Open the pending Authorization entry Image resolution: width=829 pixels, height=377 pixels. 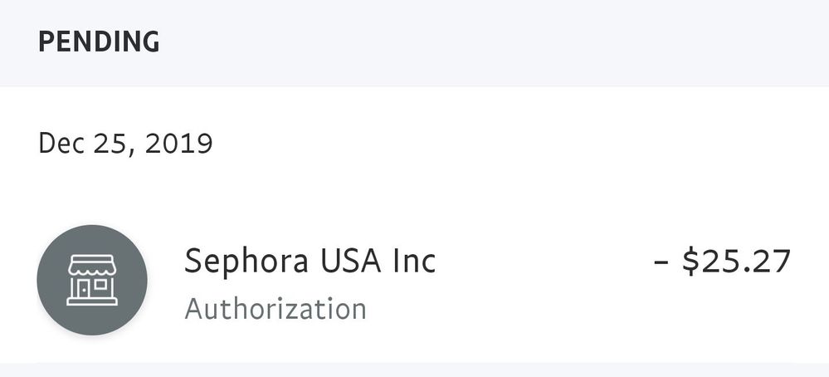pyautogui.click(x=276, y=309)
